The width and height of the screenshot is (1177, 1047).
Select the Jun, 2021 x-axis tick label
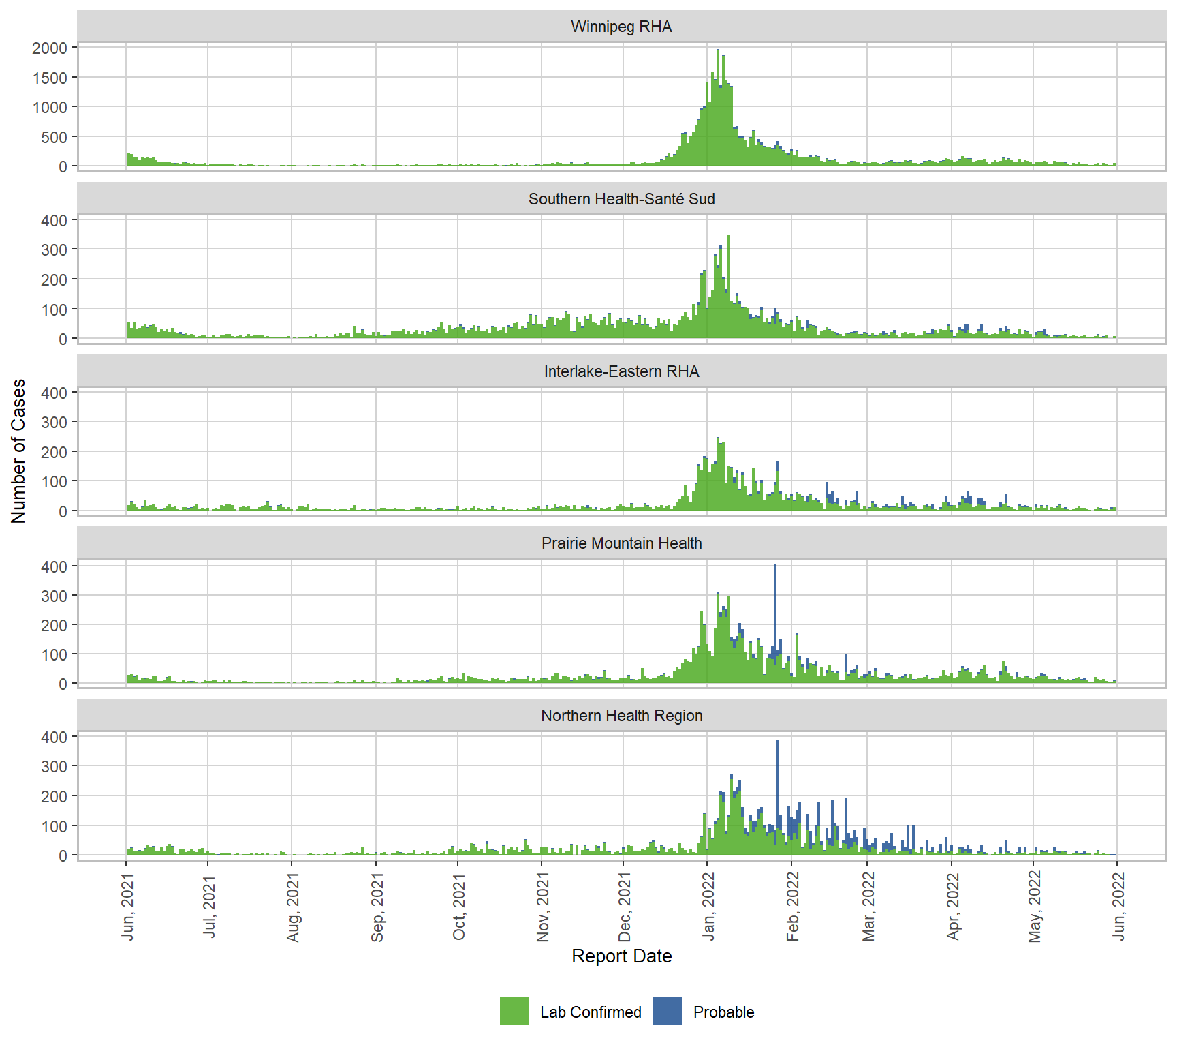coord(127,907)
